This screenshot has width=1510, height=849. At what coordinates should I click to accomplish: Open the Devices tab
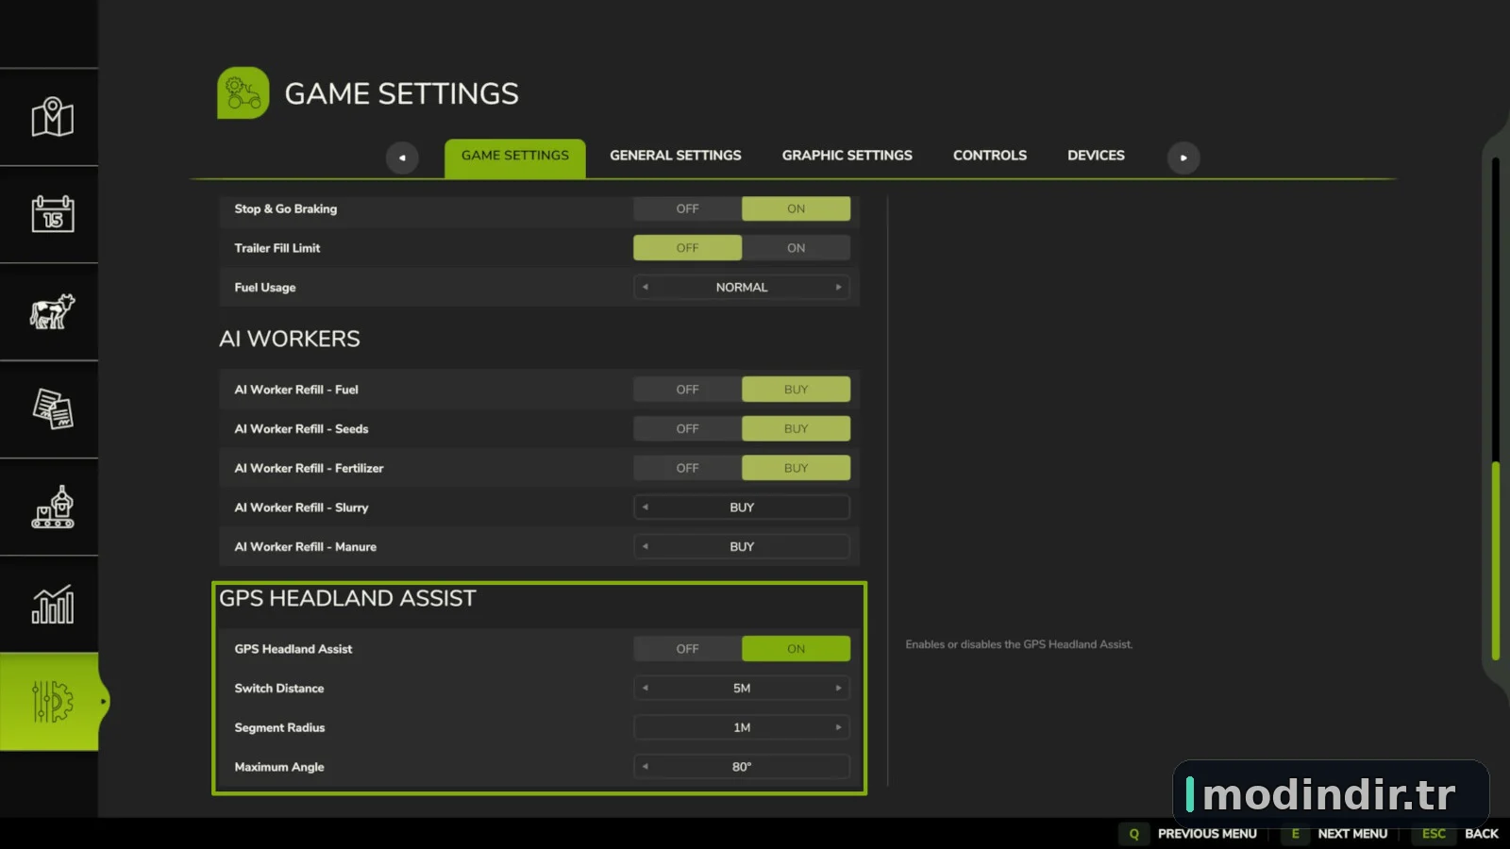(x=1096, y=156)
